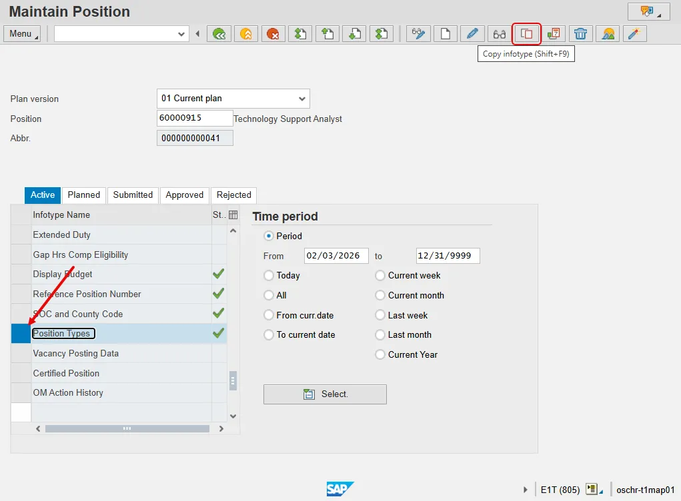681x501 pixels.
Task: Click the From date input field
Action: click(x=336, y=256)
